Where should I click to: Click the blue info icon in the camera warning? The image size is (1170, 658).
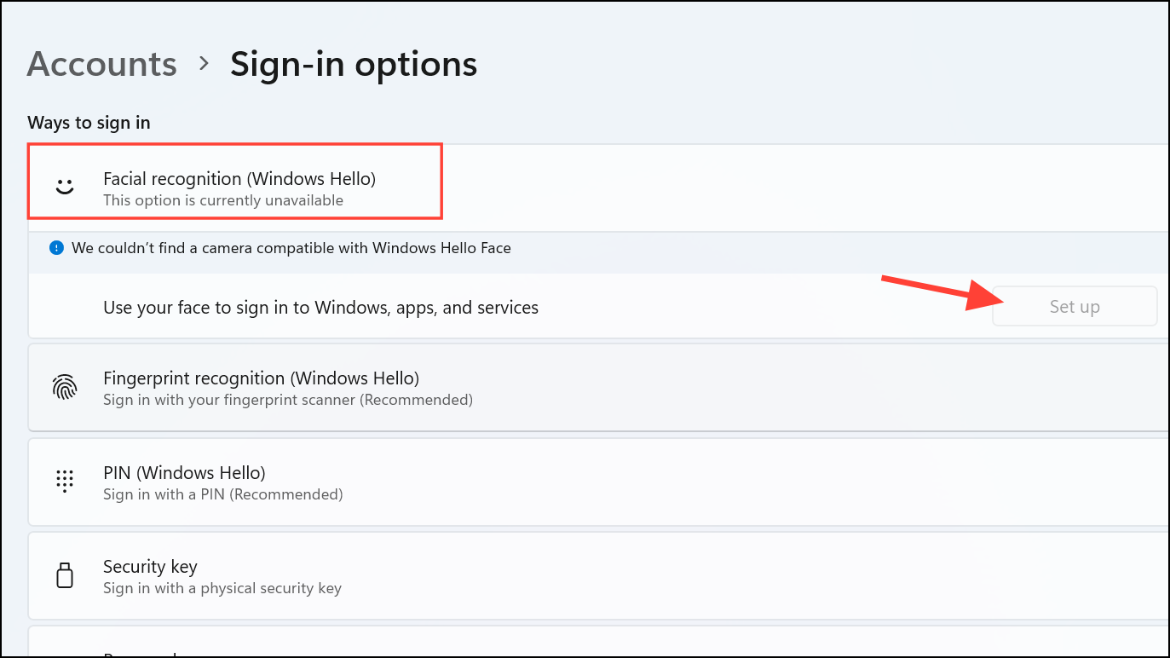click(x=56, y=247)
